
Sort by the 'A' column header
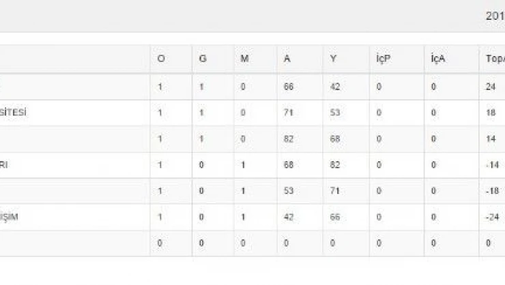287,59
